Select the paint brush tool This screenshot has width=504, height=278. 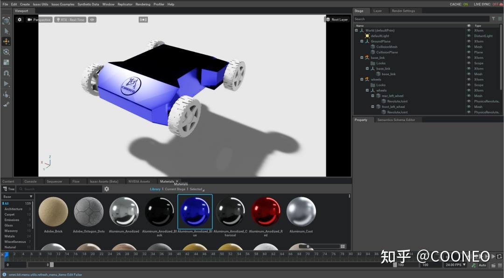(x=6, y=104)
